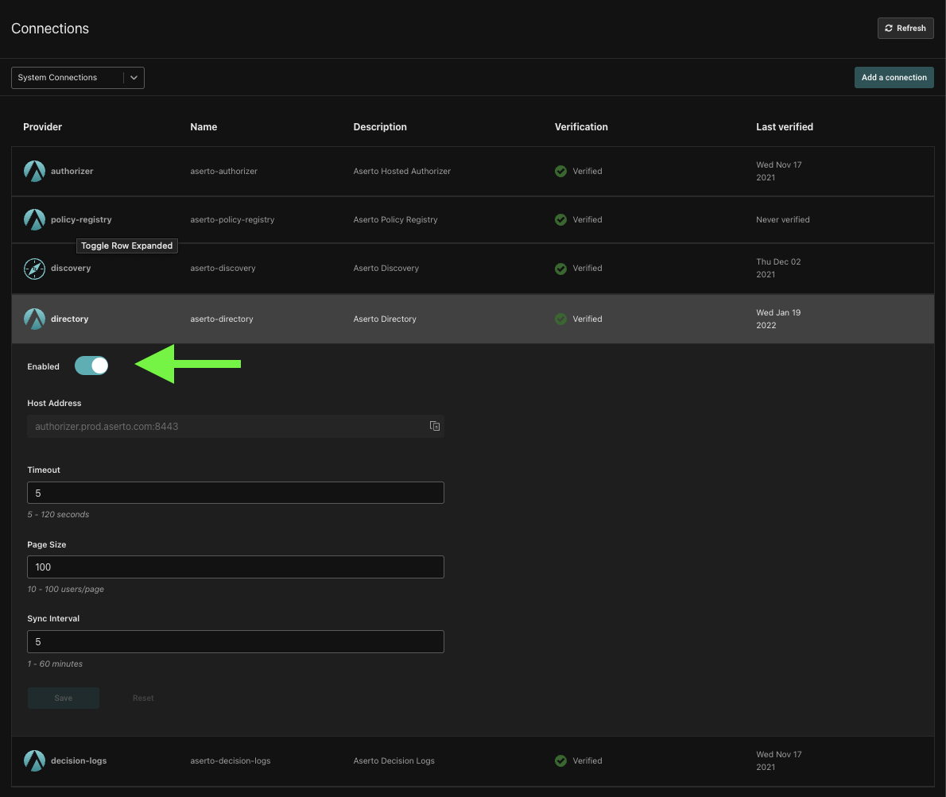Toggle the Enabled switch off
Screen dimensions: 946x797
[91, 366]
